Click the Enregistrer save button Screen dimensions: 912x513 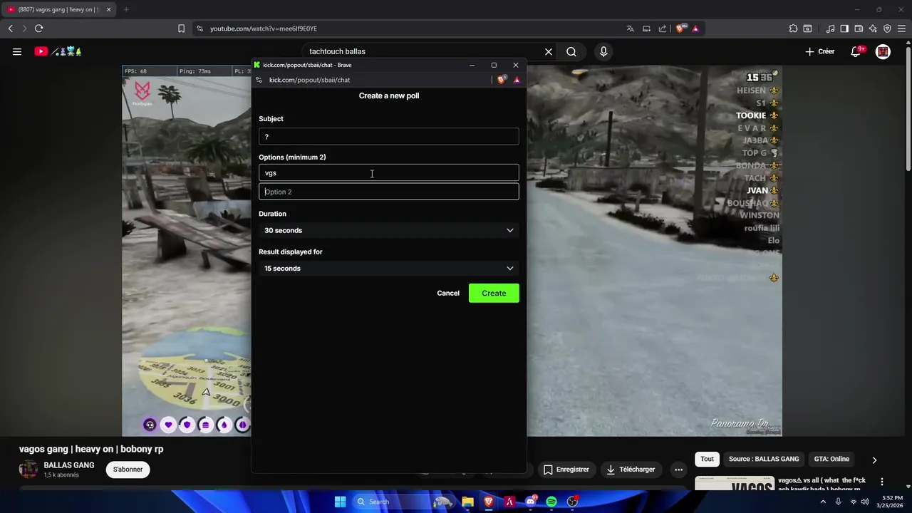click(566, 470)
